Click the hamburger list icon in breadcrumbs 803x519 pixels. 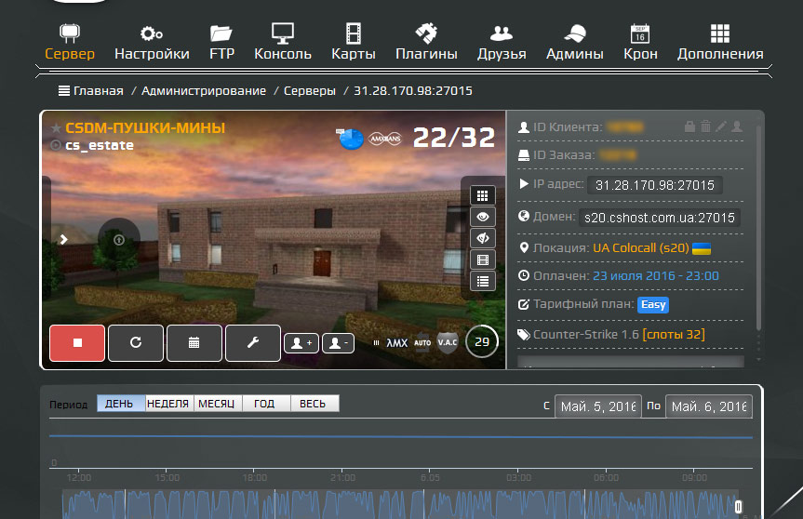click(x=64, y=90)
